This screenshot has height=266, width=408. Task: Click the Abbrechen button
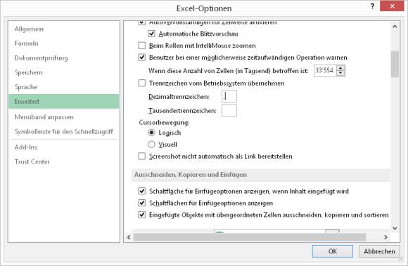point(379,251)
